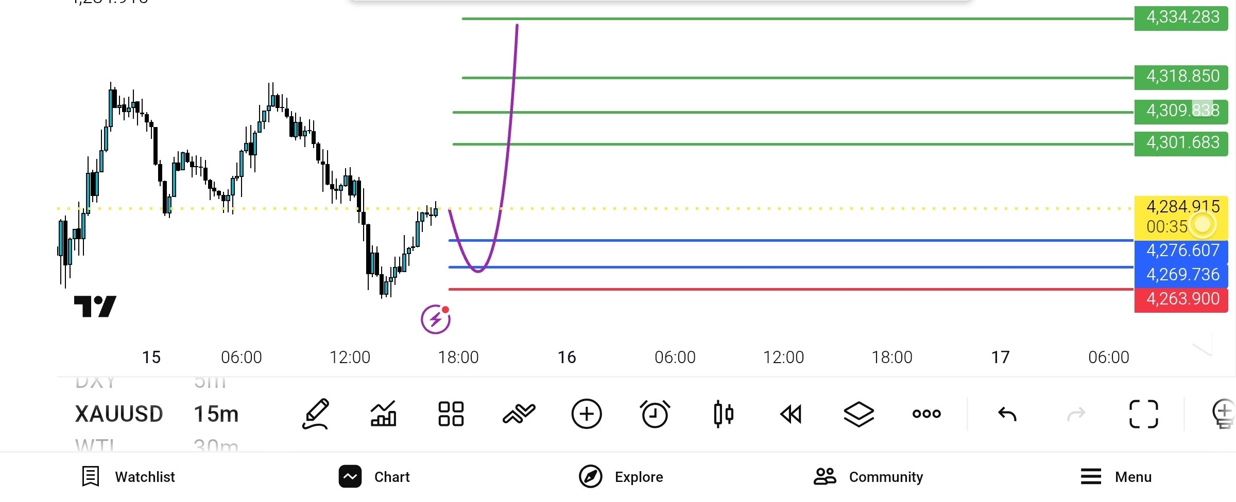
Task: Switch to the Explore tab
Action: pos(621,477)
